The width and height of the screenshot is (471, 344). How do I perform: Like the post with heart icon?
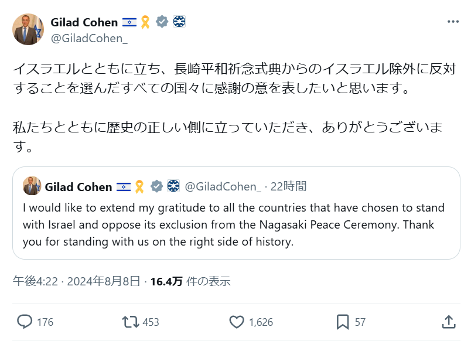point(236,322)
